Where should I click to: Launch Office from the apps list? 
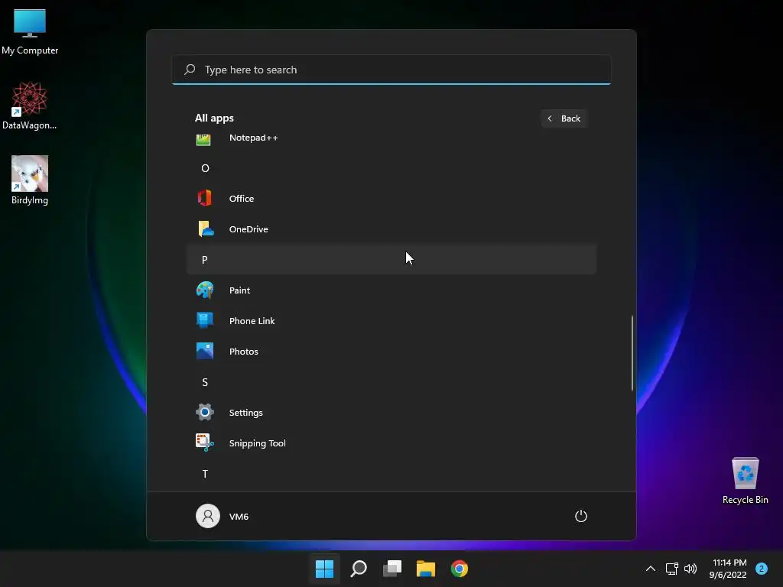tap(204, 198)
